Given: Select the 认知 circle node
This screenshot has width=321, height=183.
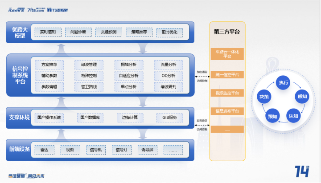Looking at the screenshot, I should click(x=293, y=116).
